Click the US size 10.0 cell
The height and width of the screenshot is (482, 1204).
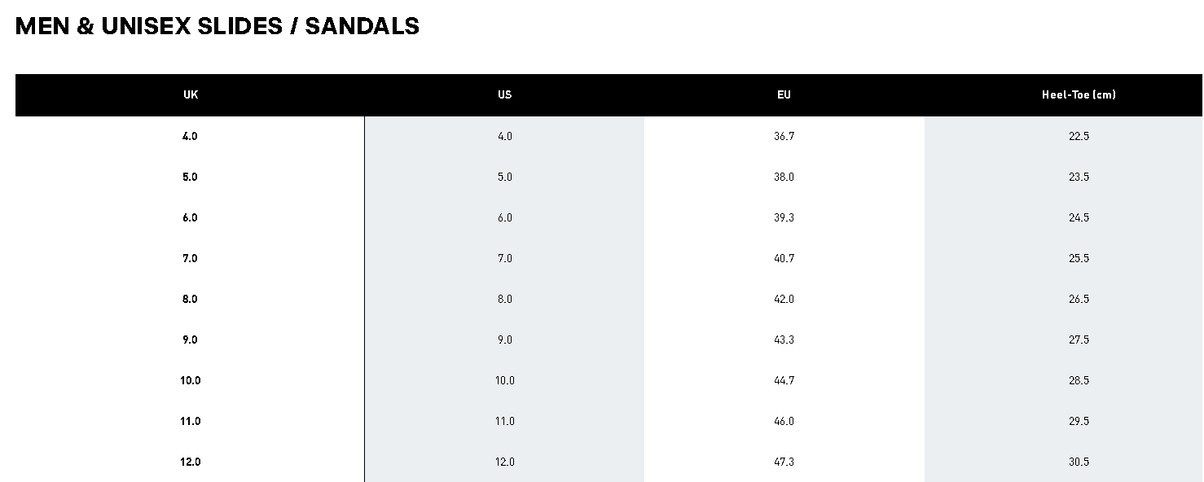505,380
